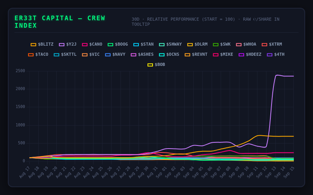Hide the $WHOA line
Image resolution: width=313 pixels, height=195 pixels.
(246, 44)
